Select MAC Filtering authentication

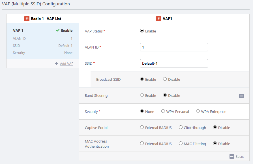click(x=181, y=143)
